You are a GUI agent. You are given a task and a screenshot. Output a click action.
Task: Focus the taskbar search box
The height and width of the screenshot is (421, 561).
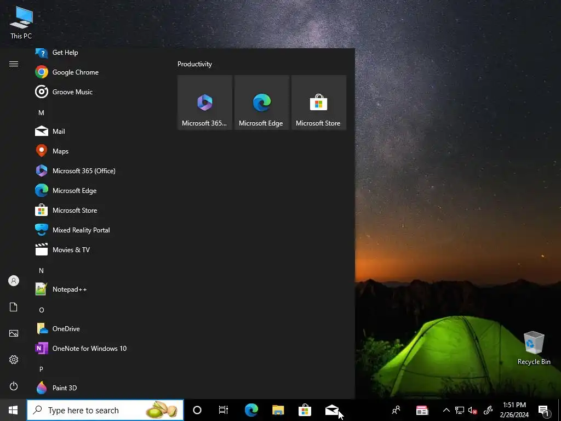pos(105,410)
